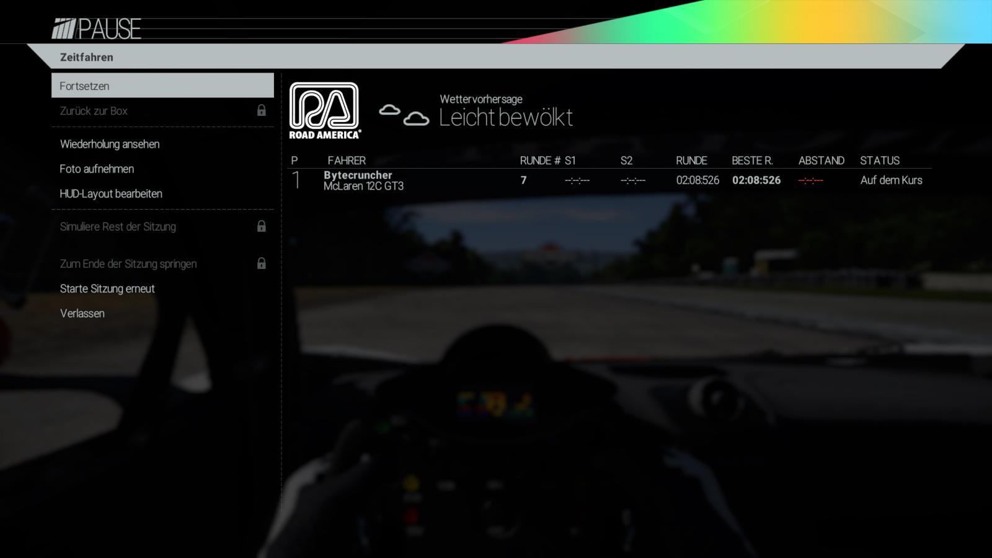This screenshot has height=558, width=992.
Task: Click the RUNDE # column header
Action: pos(540,161)
